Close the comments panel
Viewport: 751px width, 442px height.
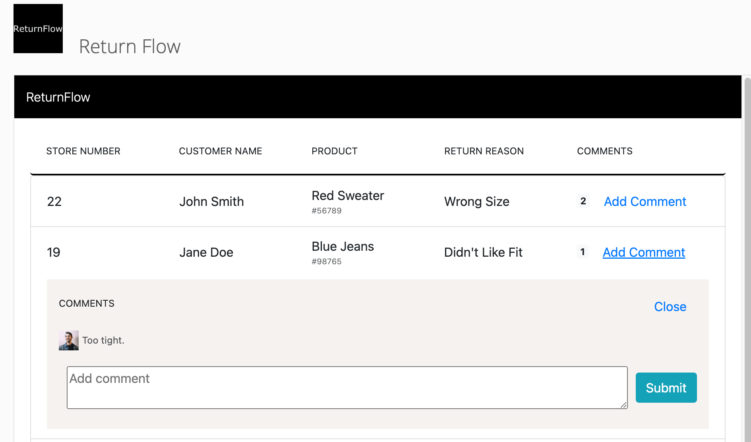670,307
